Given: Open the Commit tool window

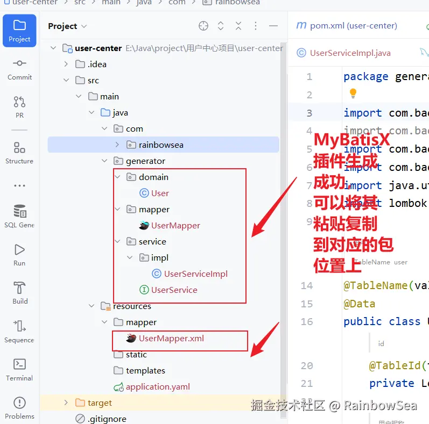Looking at the screenshot, I should coord(19,70).
